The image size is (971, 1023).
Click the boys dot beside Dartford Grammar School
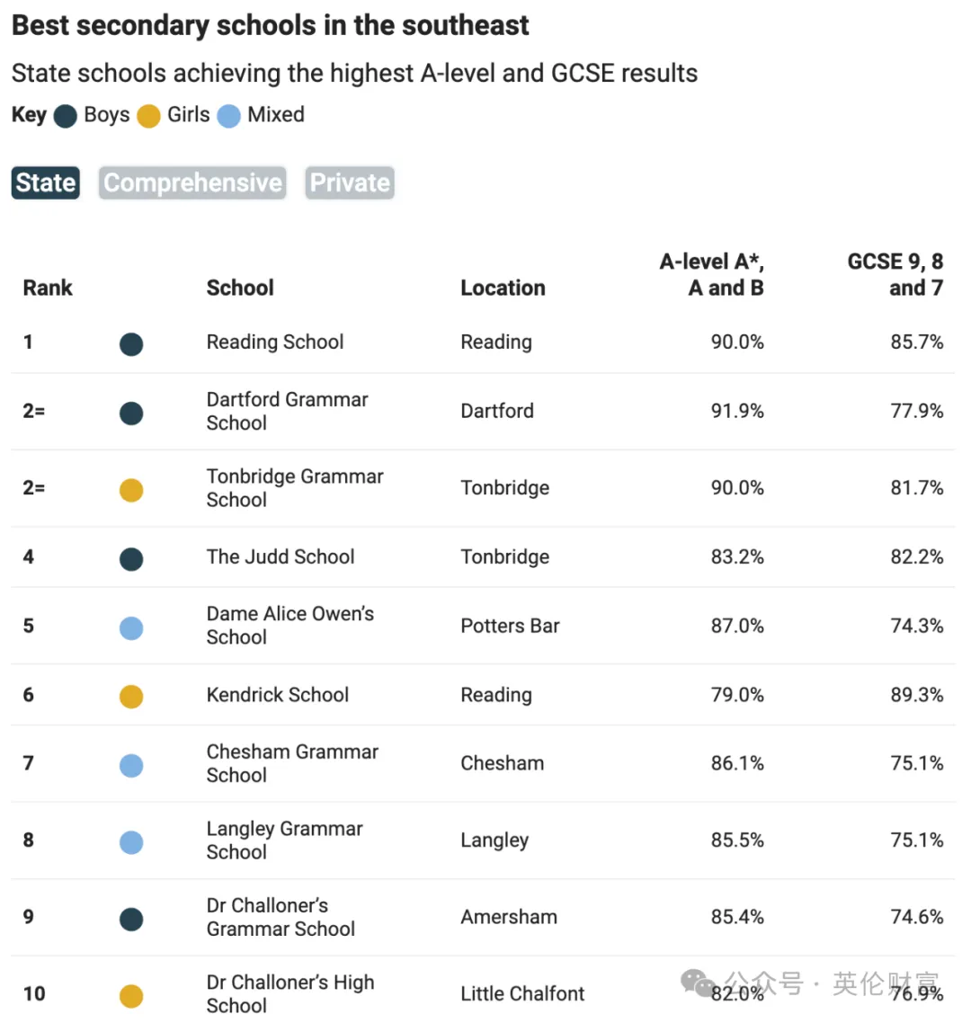pos(131,413)
